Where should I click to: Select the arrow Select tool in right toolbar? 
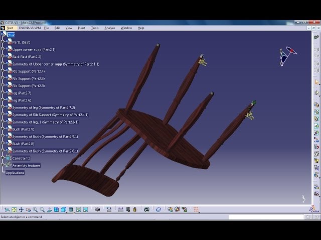coord(316,82)
